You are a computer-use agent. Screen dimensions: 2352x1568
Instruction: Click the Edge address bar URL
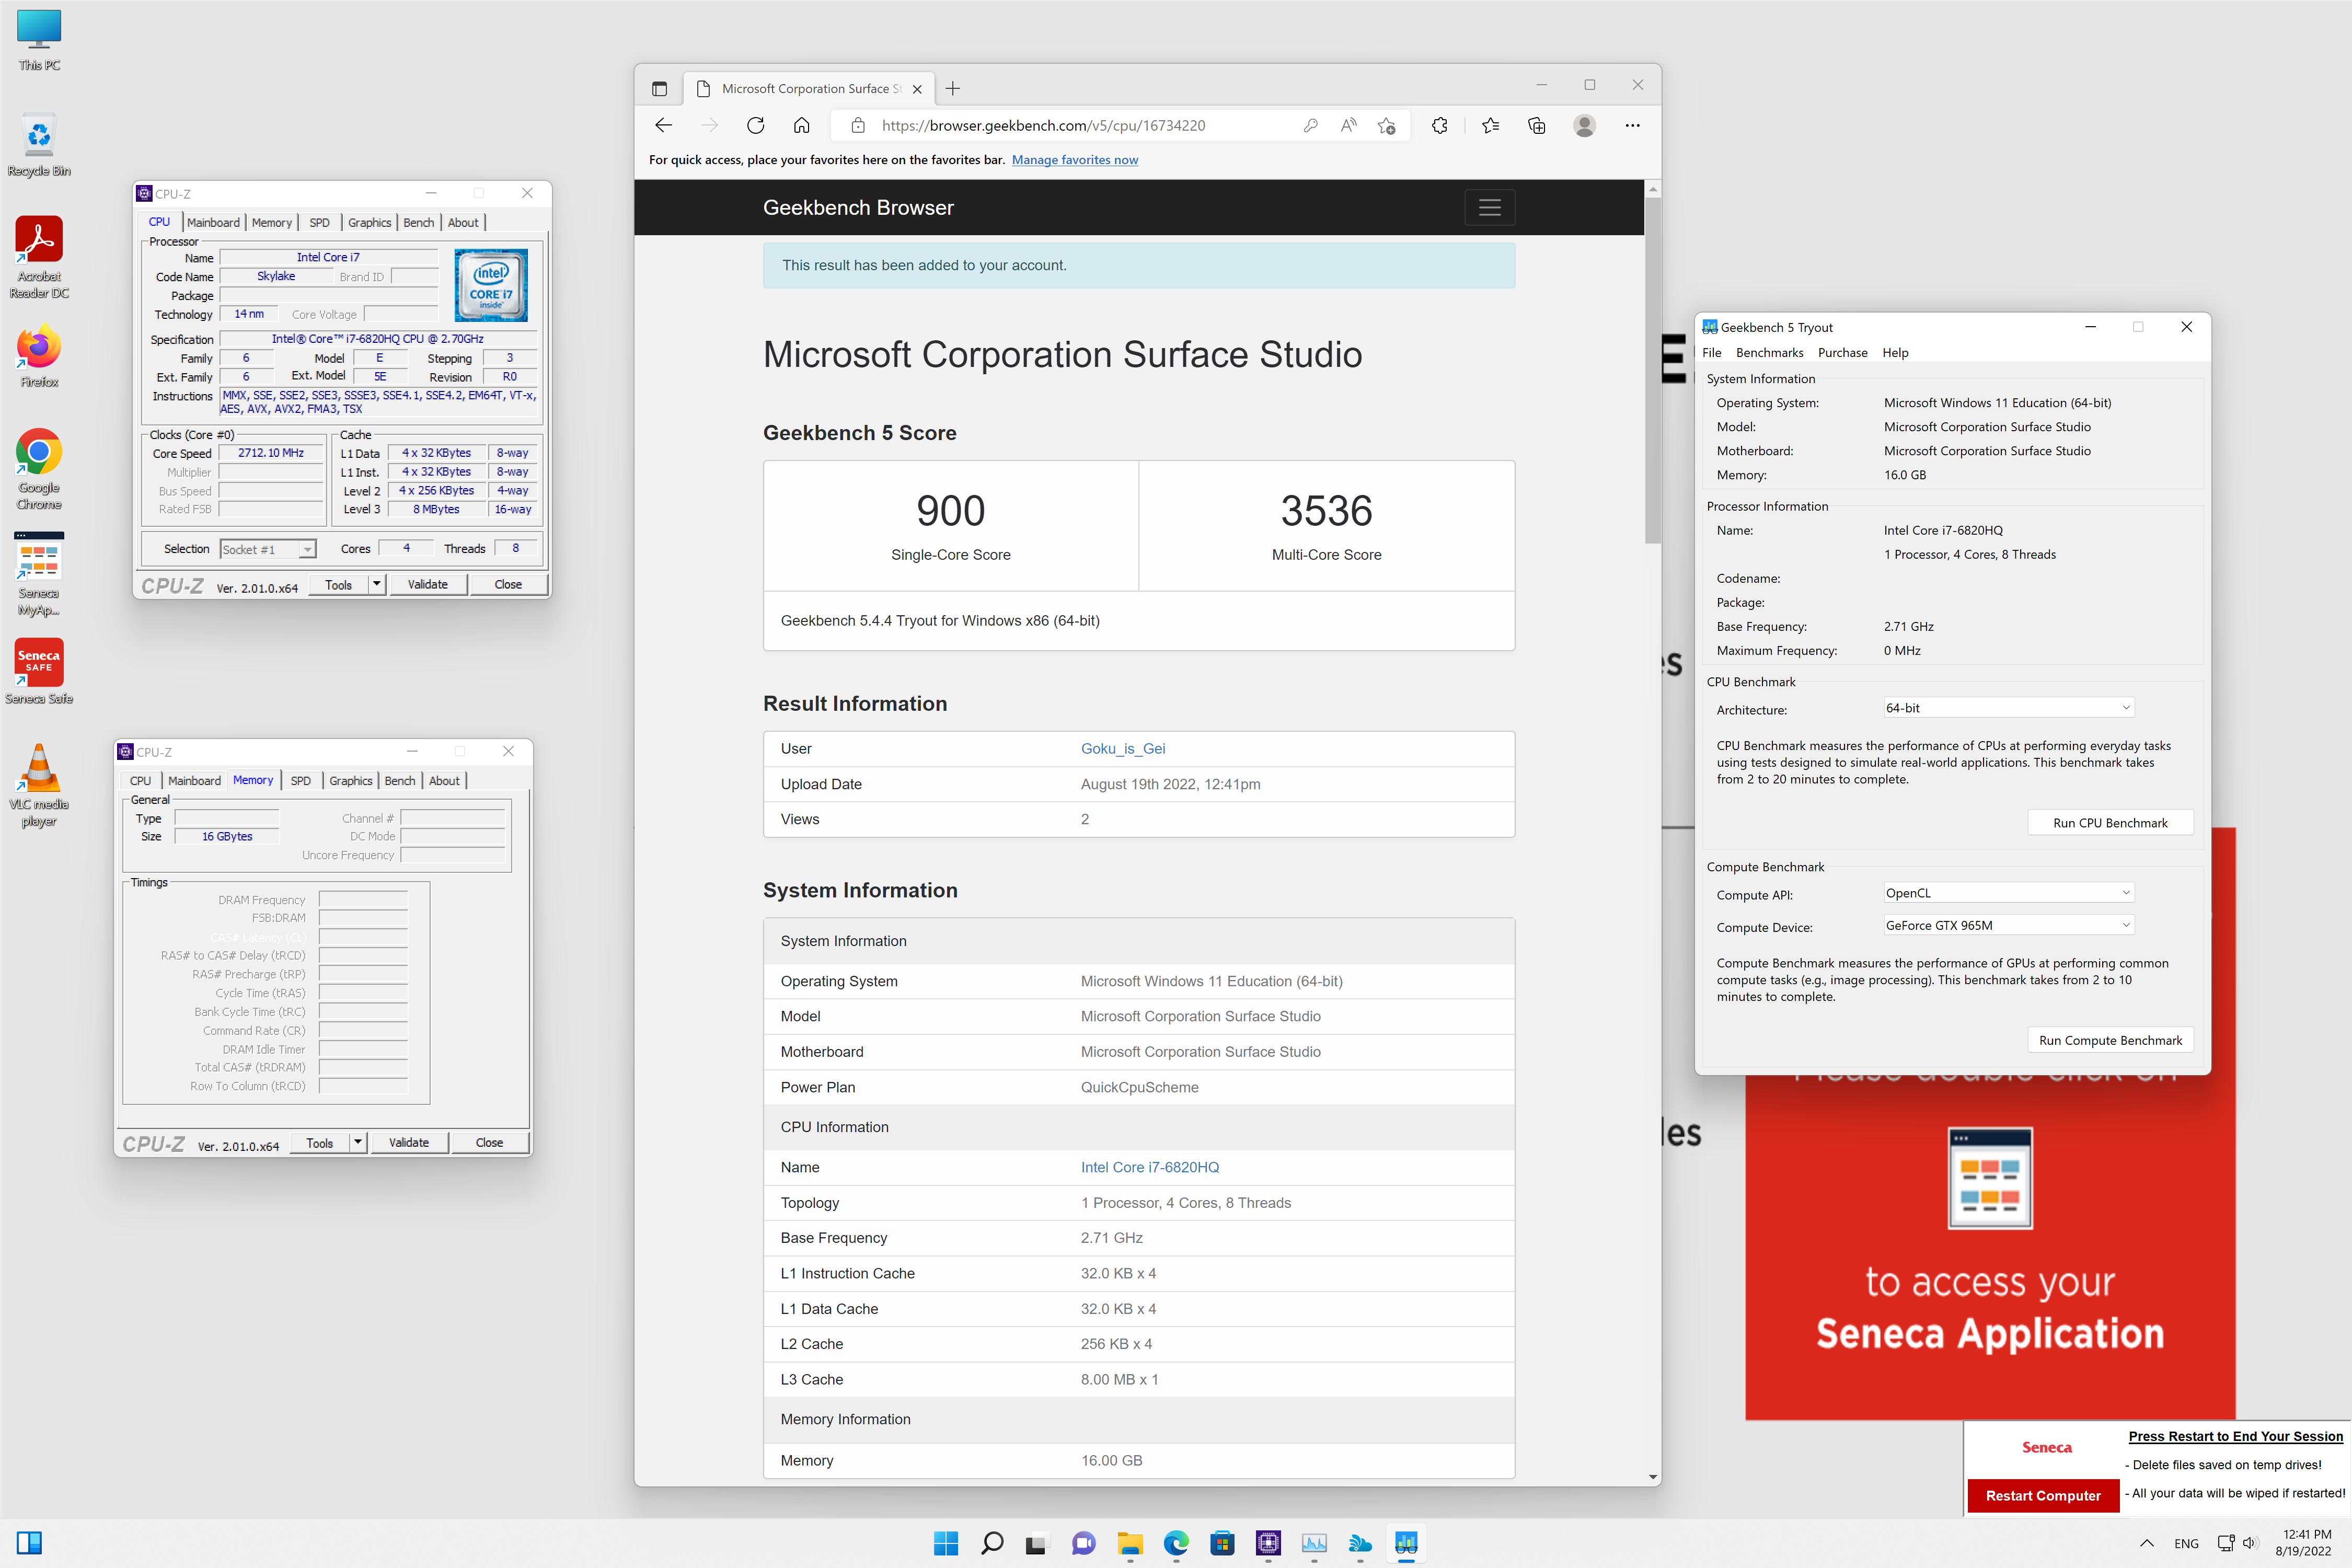1043,125
